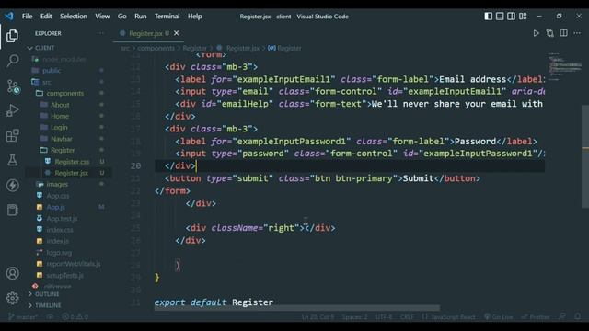This screenshot has height=331, width=589.
Task: Open the Extensions view
Action: 12,135
